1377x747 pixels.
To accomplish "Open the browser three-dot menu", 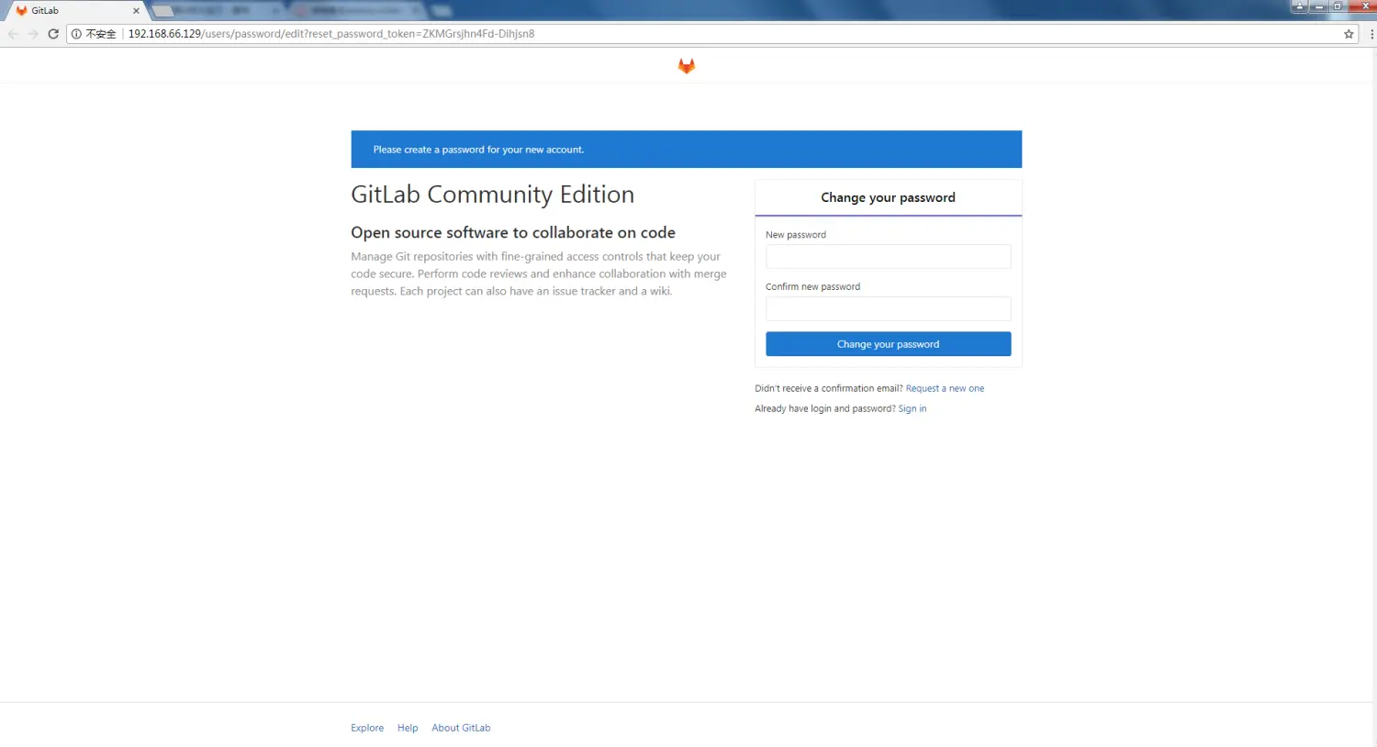I will click(1371, 34).
